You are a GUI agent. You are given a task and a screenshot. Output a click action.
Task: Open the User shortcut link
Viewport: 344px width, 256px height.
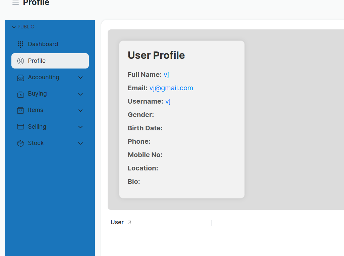coord(117,222)
